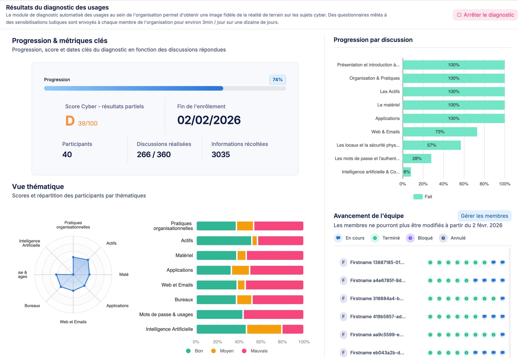Click first green check in Firstname a4e6785f row

click(430, 280)
